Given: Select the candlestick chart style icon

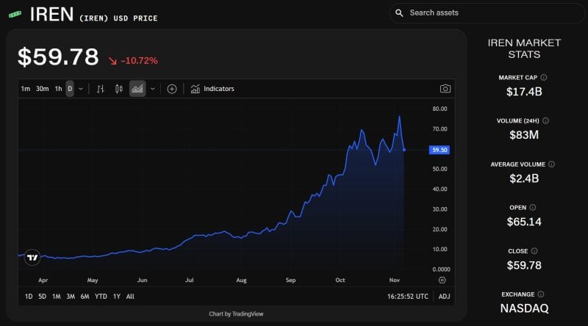Looking at the screenshot, I should pyautogui.click(x=118, y=89).
